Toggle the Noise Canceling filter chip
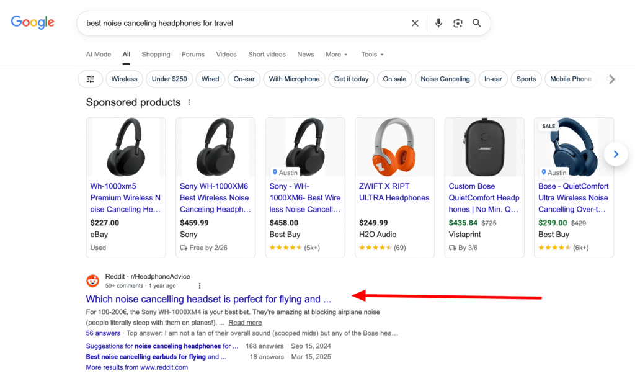 click(445, 79)
